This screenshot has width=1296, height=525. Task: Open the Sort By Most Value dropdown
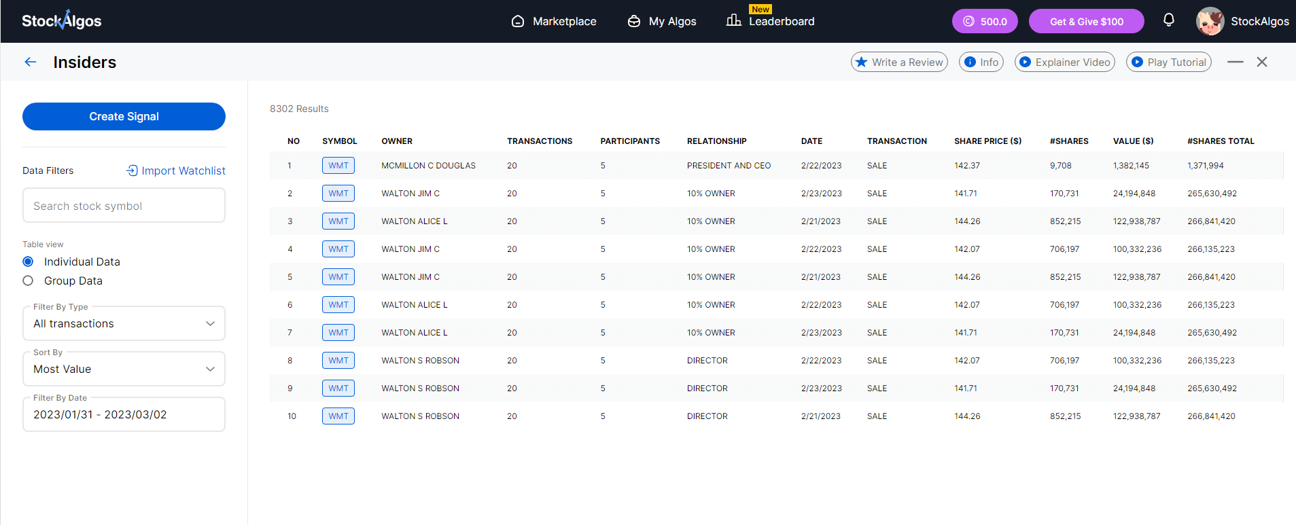coord(124,369)
